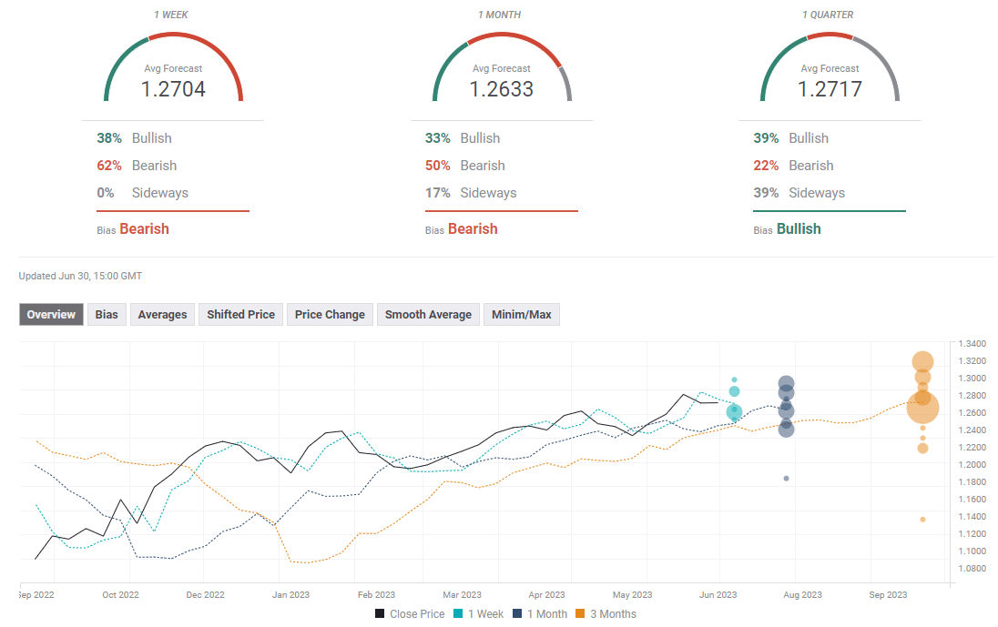
Task: Switch to Smooth Average tab
Action: pyautogui.click(x=428, y=315)
